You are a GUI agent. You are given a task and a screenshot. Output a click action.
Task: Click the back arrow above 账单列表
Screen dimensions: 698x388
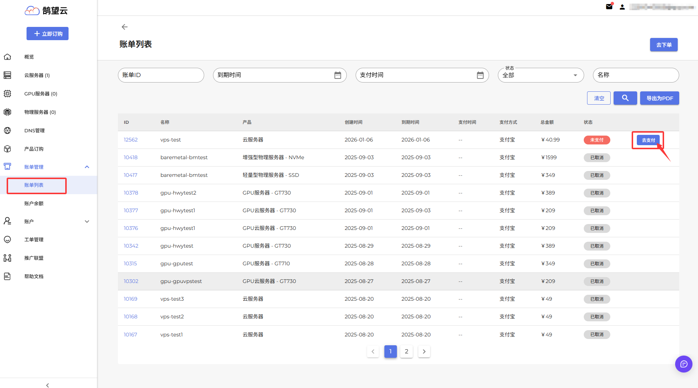pos(125,27)
